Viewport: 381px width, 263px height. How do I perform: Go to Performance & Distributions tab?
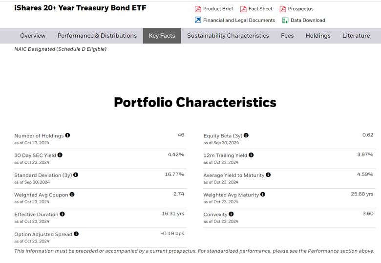[97, 36]
